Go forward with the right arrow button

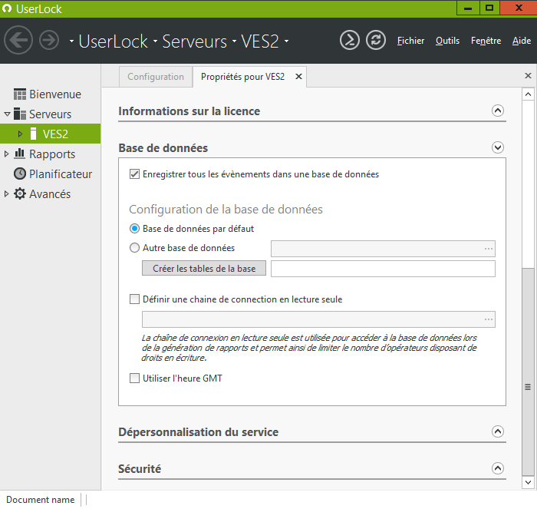coord(49,40)
